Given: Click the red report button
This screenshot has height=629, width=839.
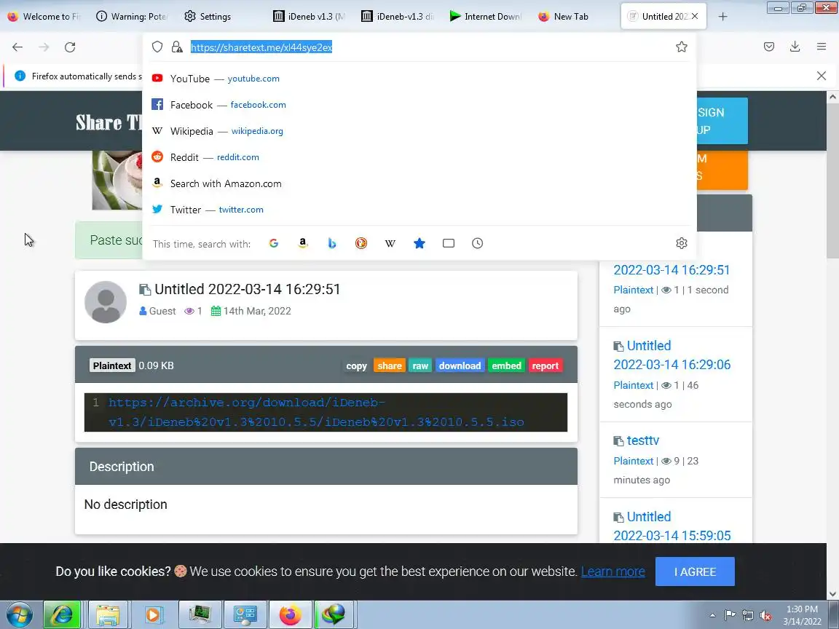Looking at the screenshot, I should point(545,366).
